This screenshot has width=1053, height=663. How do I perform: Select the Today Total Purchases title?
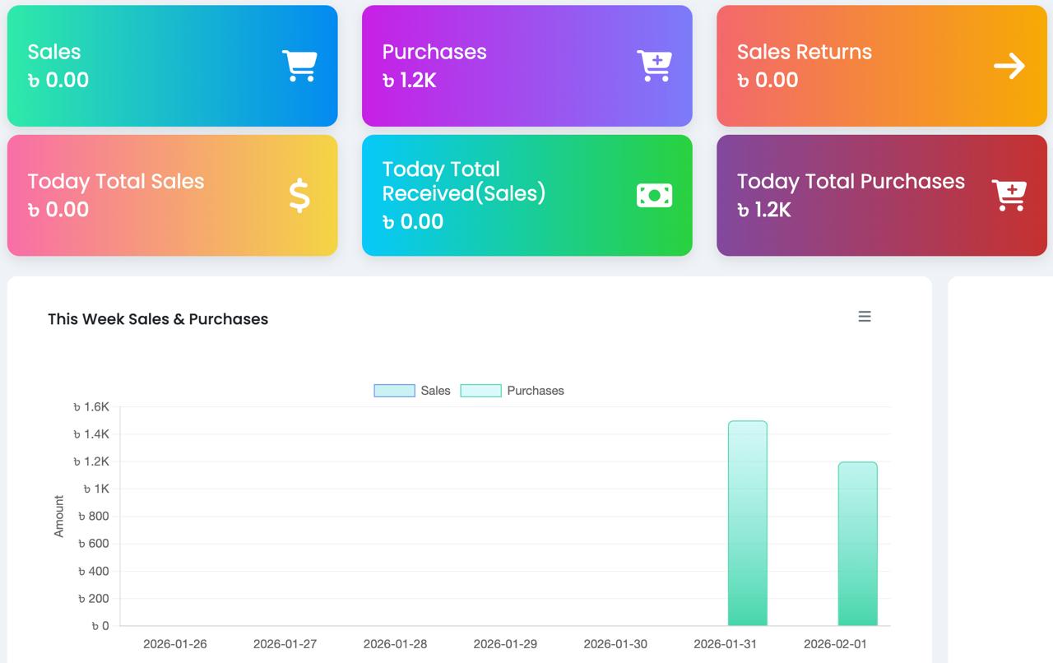pyautogui.click(x=851, y=182)
